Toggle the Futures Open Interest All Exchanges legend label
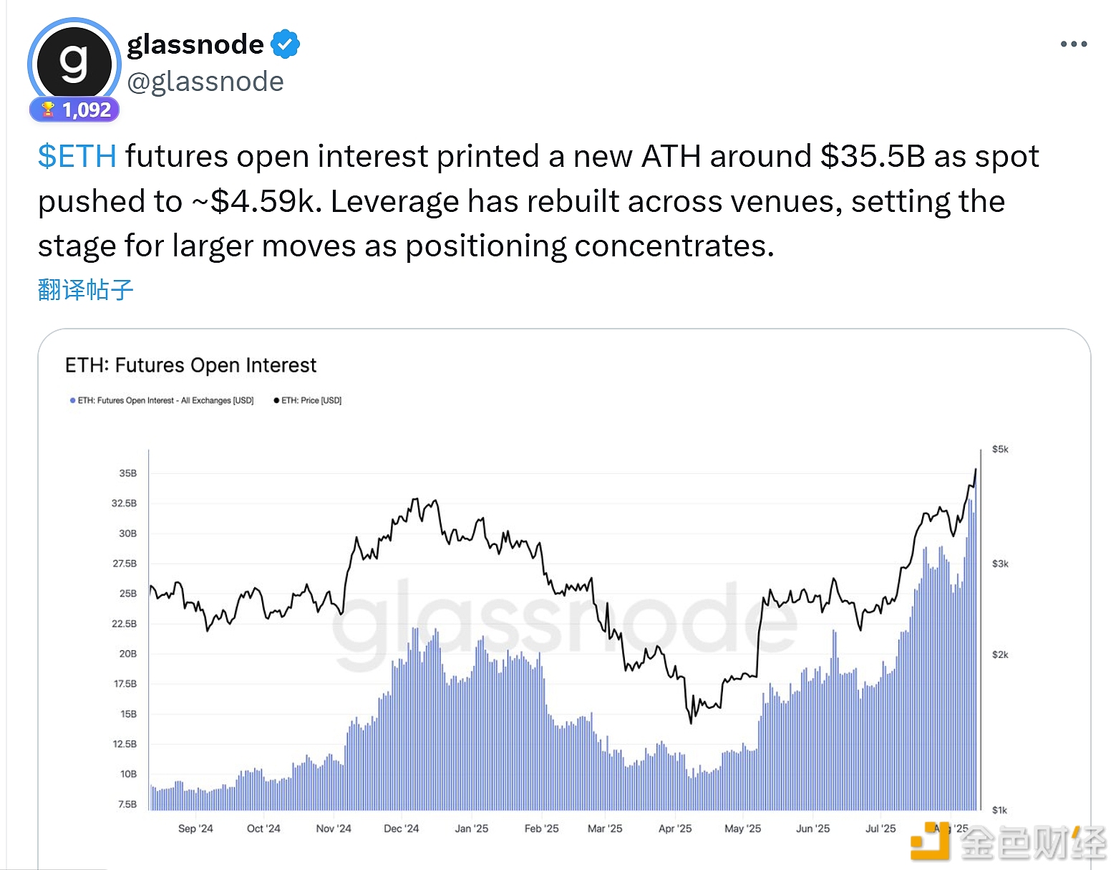The image size is (1116, 870). click(165, 400)
